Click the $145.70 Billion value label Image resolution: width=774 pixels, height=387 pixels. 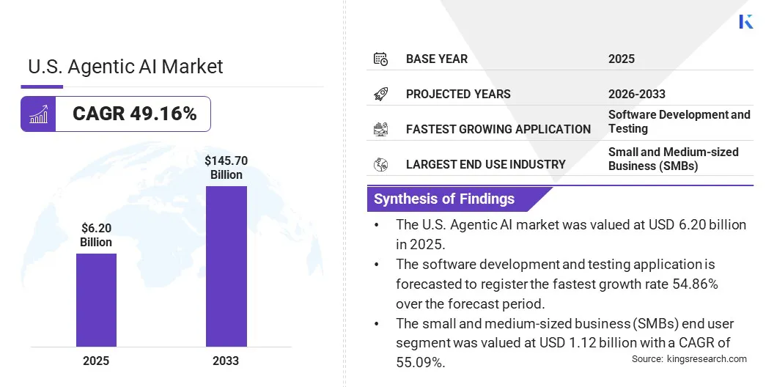coord(226,168)
